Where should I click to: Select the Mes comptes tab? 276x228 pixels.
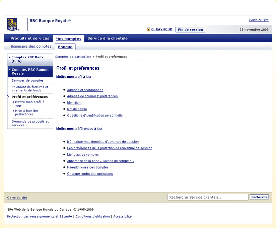[68, 39]
